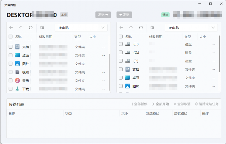Go up one folder in remote pane
The image size is (226, 144).
click(x=131, y=28)
